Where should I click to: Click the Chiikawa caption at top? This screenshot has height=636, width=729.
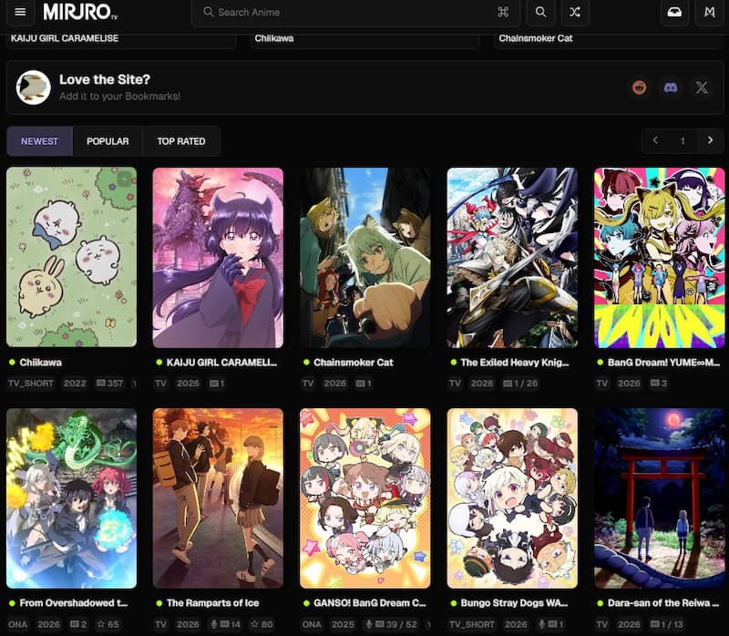274,38
